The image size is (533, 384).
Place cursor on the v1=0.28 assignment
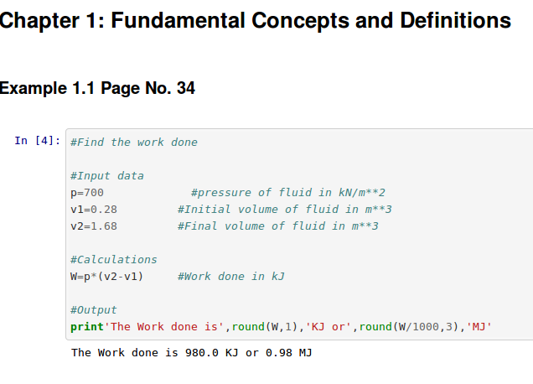94,210
